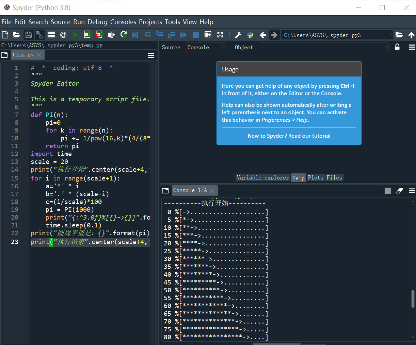The image size is (416, 345).
Task: Open editor pane options menu
Action: (x=151, y=55)
